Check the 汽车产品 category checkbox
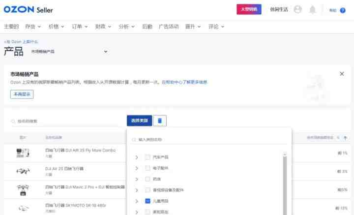Image resolution: width=354 pixels, height=215 pixels. (x=147, y=157)
